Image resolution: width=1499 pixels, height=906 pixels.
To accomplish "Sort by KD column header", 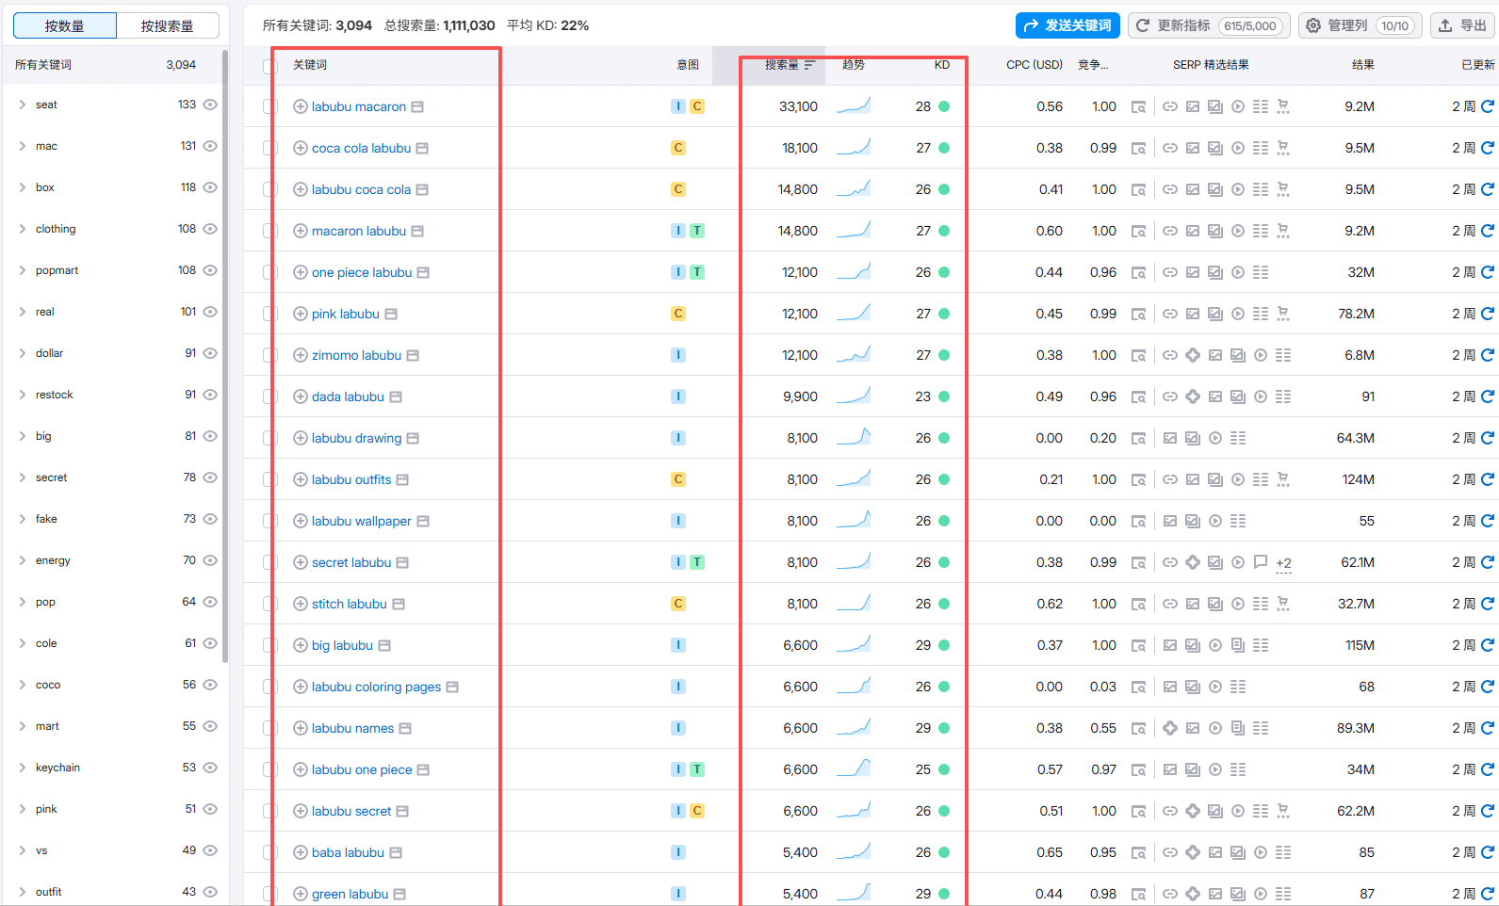I will [x=942, y=65].
